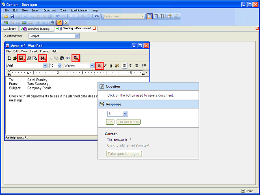260x195 pixels.
Task: Select hotspot 3 over the WordPad save icon
Action: tap(22, 58)
